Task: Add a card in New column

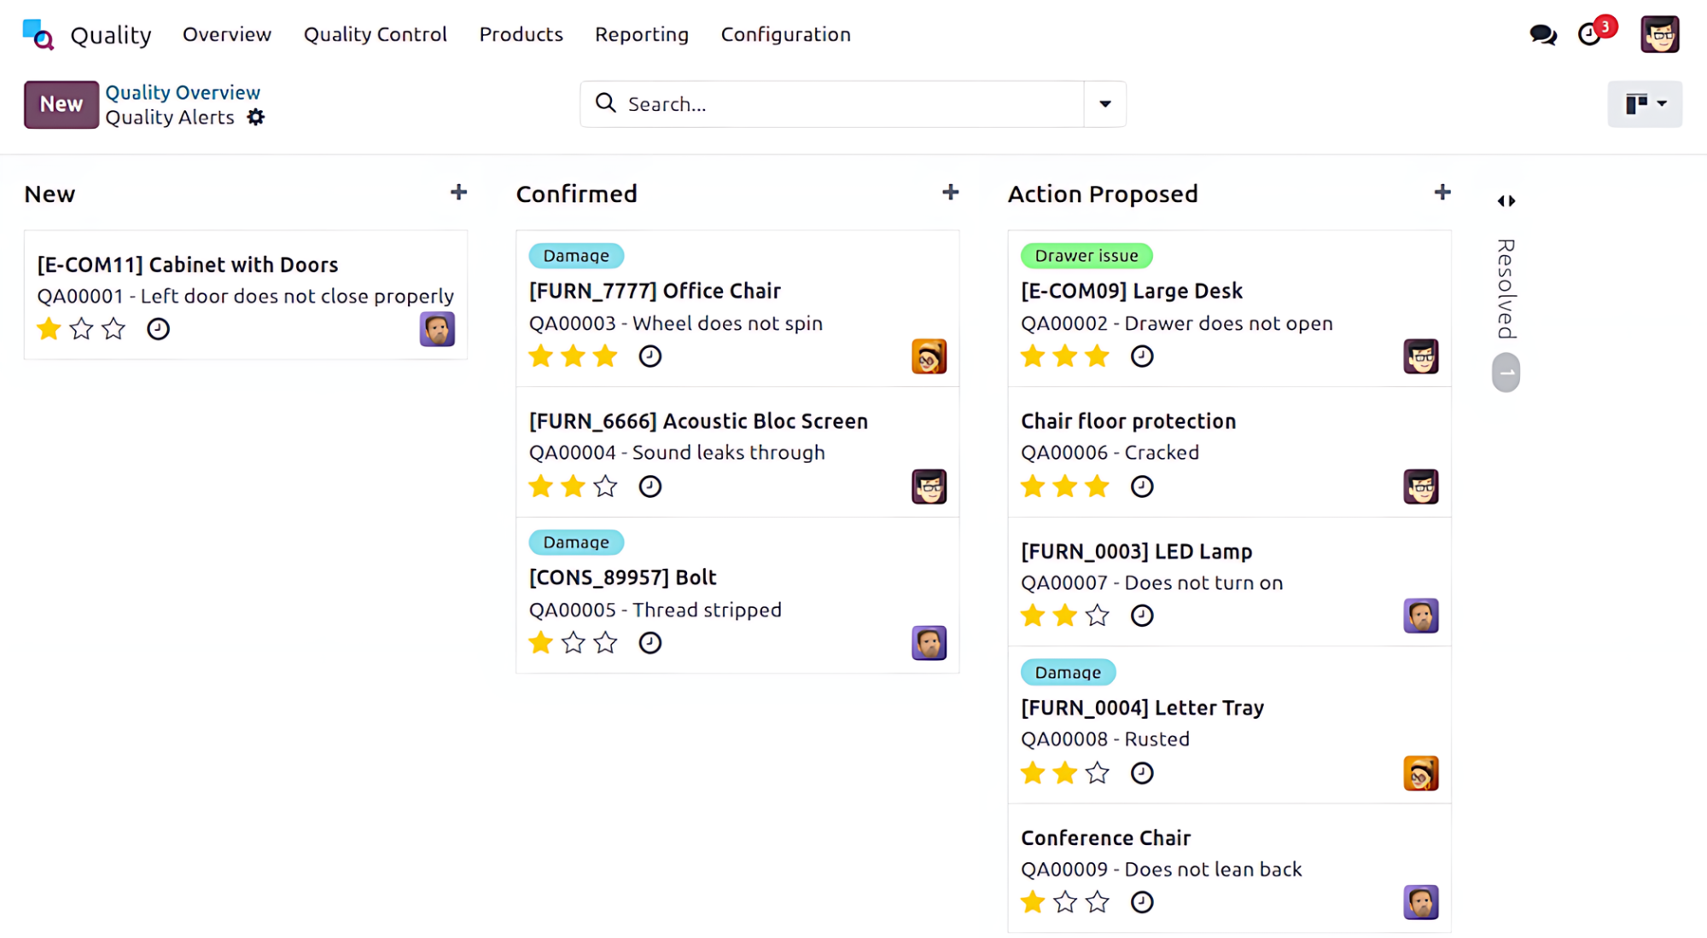Action: point(458,193)
